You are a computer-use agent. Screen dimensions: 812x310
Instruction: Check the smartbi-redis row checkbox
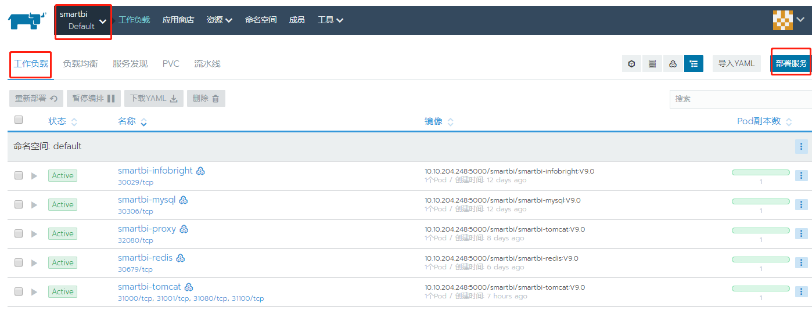point(19,262)
